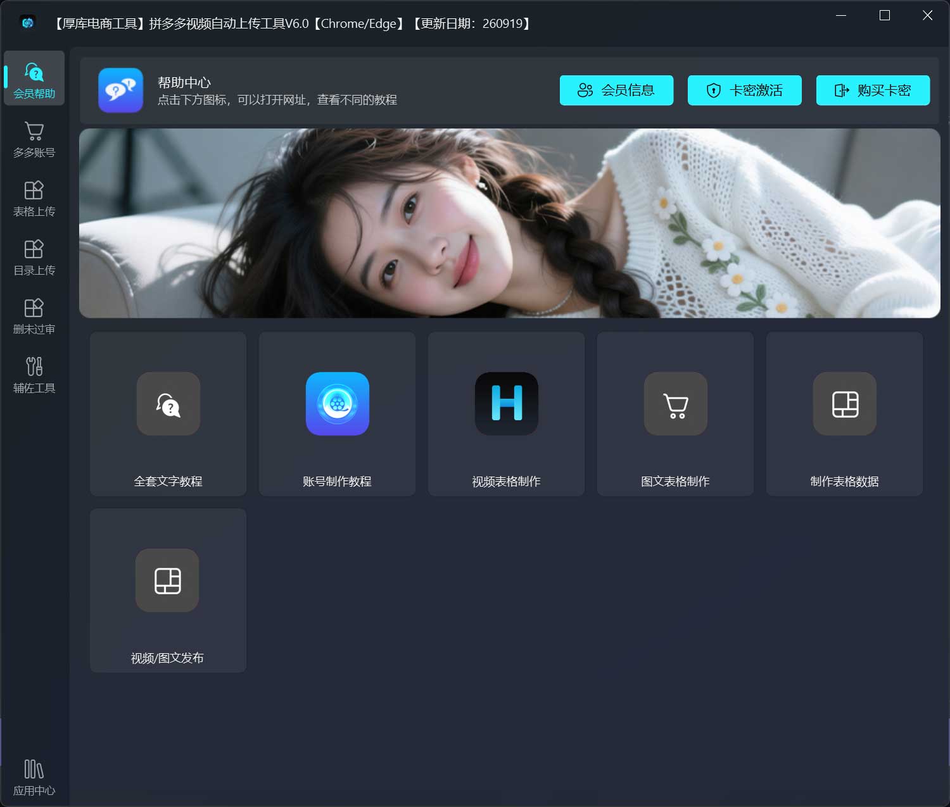This screenshot has height=807, width=950.
Task: Click the app logo in title bar
Action: coord(28,23)
